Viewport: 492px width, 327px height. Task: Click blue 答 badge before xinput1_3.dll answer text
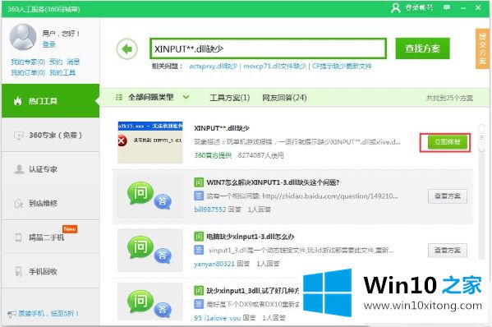[x=199, y=250]
